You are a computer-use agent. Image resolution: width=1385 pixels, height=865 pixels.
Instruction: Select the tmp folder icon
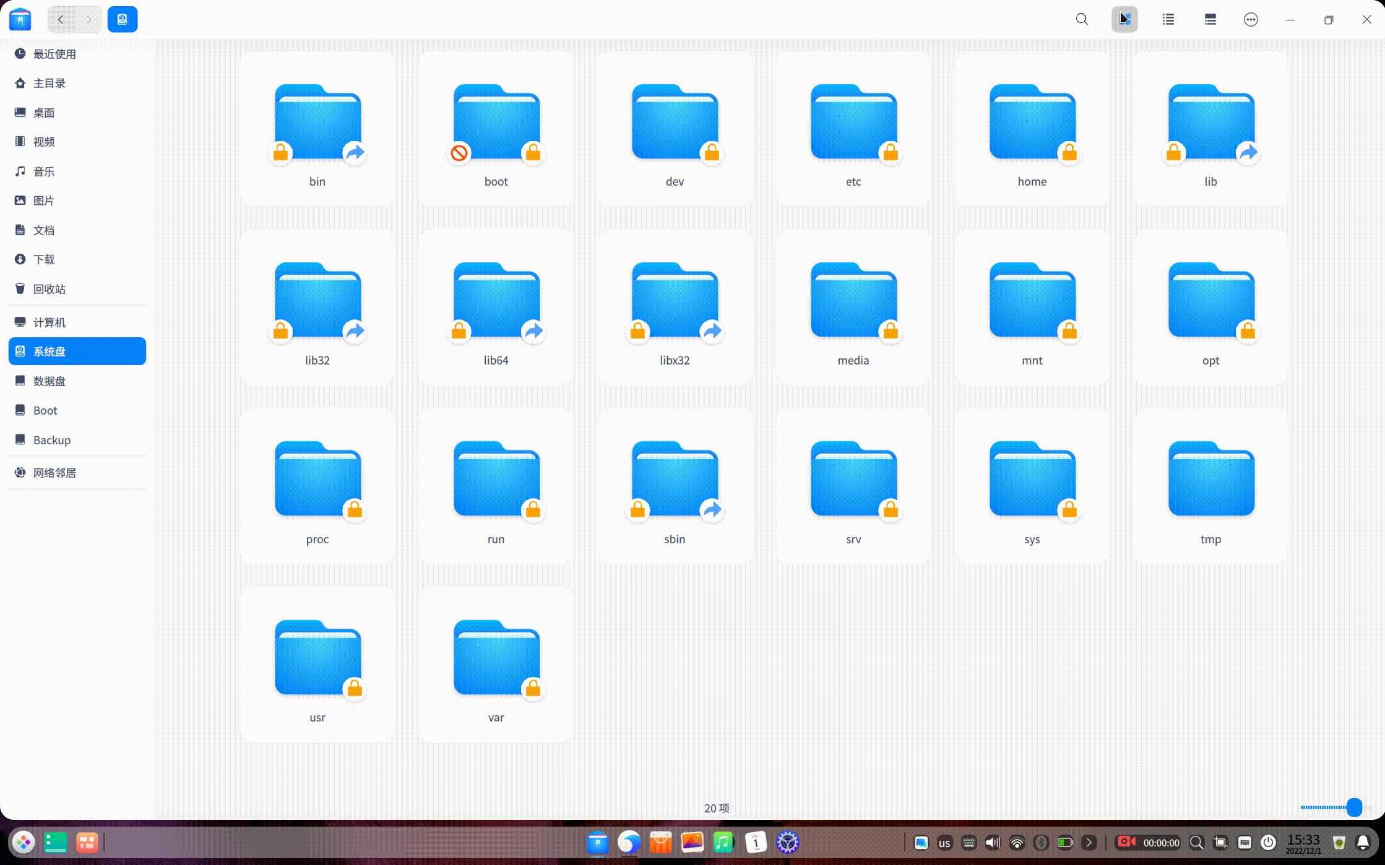(x=1210, y=478)
